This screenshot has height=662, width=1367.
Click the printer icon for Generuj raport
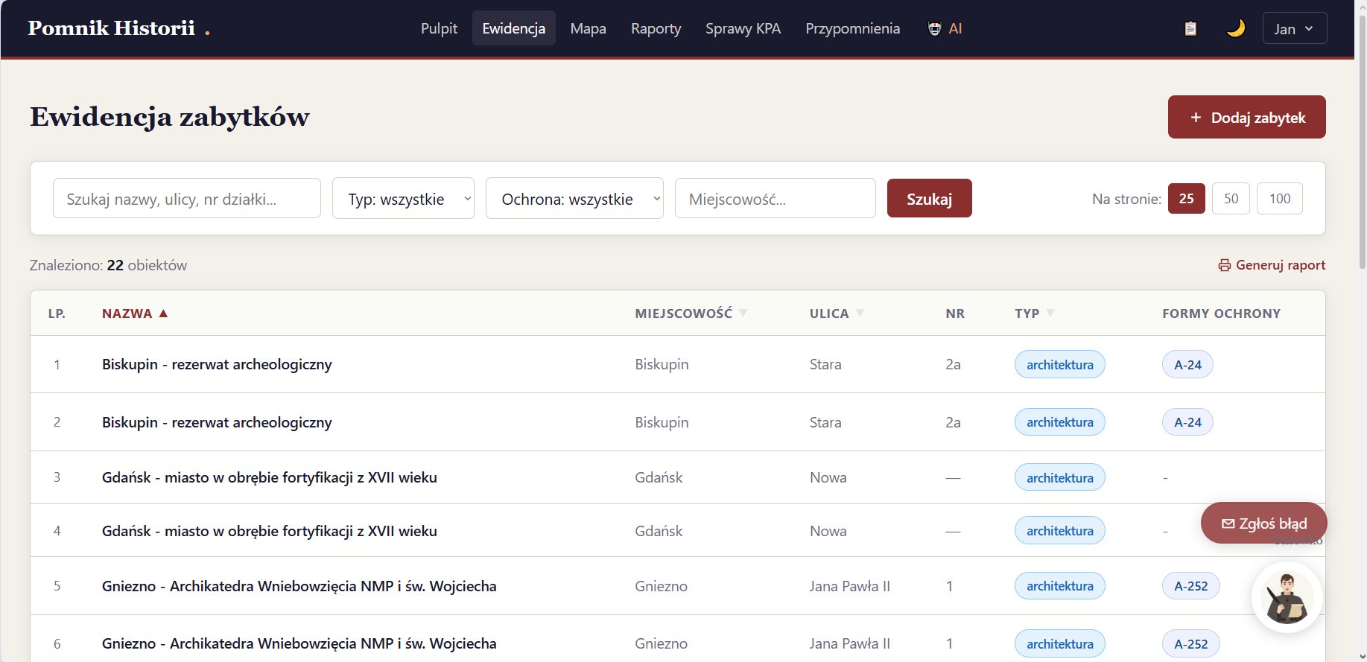1224,265
